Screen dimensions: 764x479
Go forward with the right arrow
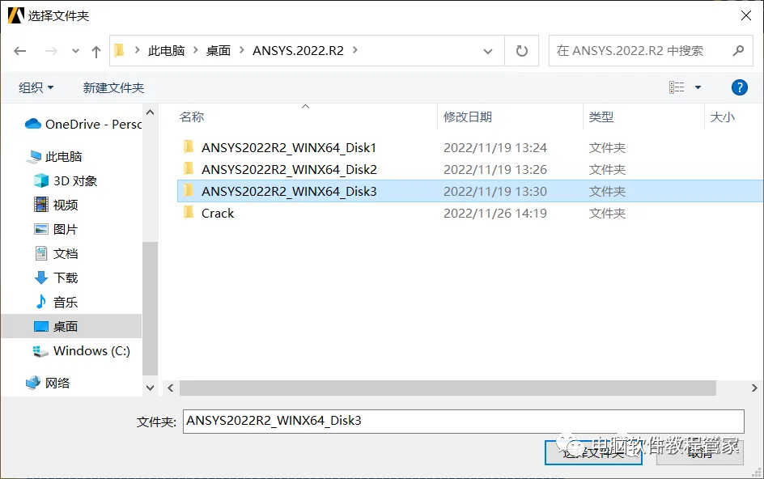coord(51,51)
